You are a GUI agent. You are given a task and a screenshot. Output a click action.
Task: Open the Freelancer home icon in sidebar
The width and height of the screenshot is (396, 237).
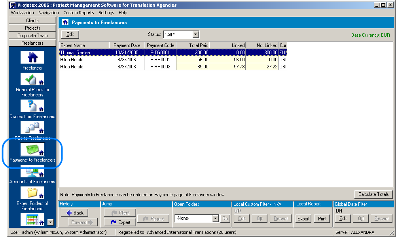pos(32,58)
